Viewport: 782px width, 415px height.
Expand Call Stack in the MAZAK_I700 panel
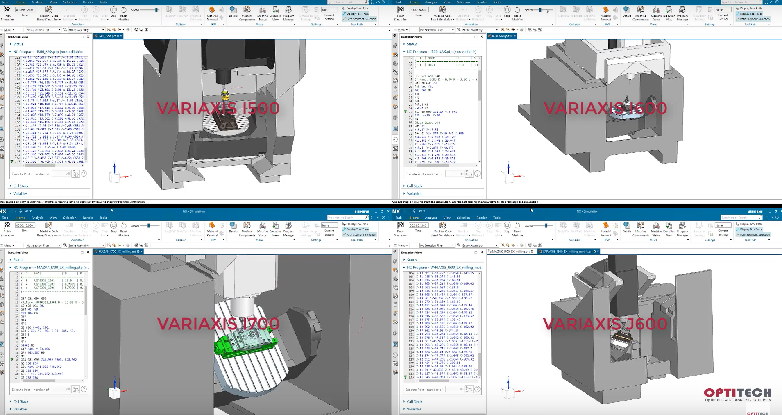tap(20, 401)
